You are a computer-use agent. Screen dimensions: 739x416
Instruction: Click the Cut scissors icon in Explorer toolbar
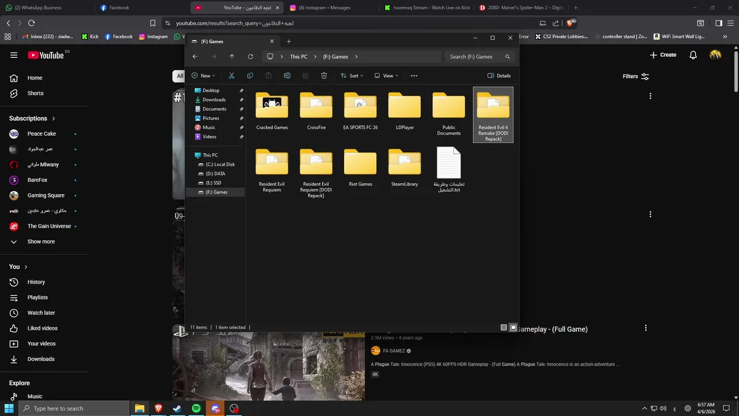[232, 76]
